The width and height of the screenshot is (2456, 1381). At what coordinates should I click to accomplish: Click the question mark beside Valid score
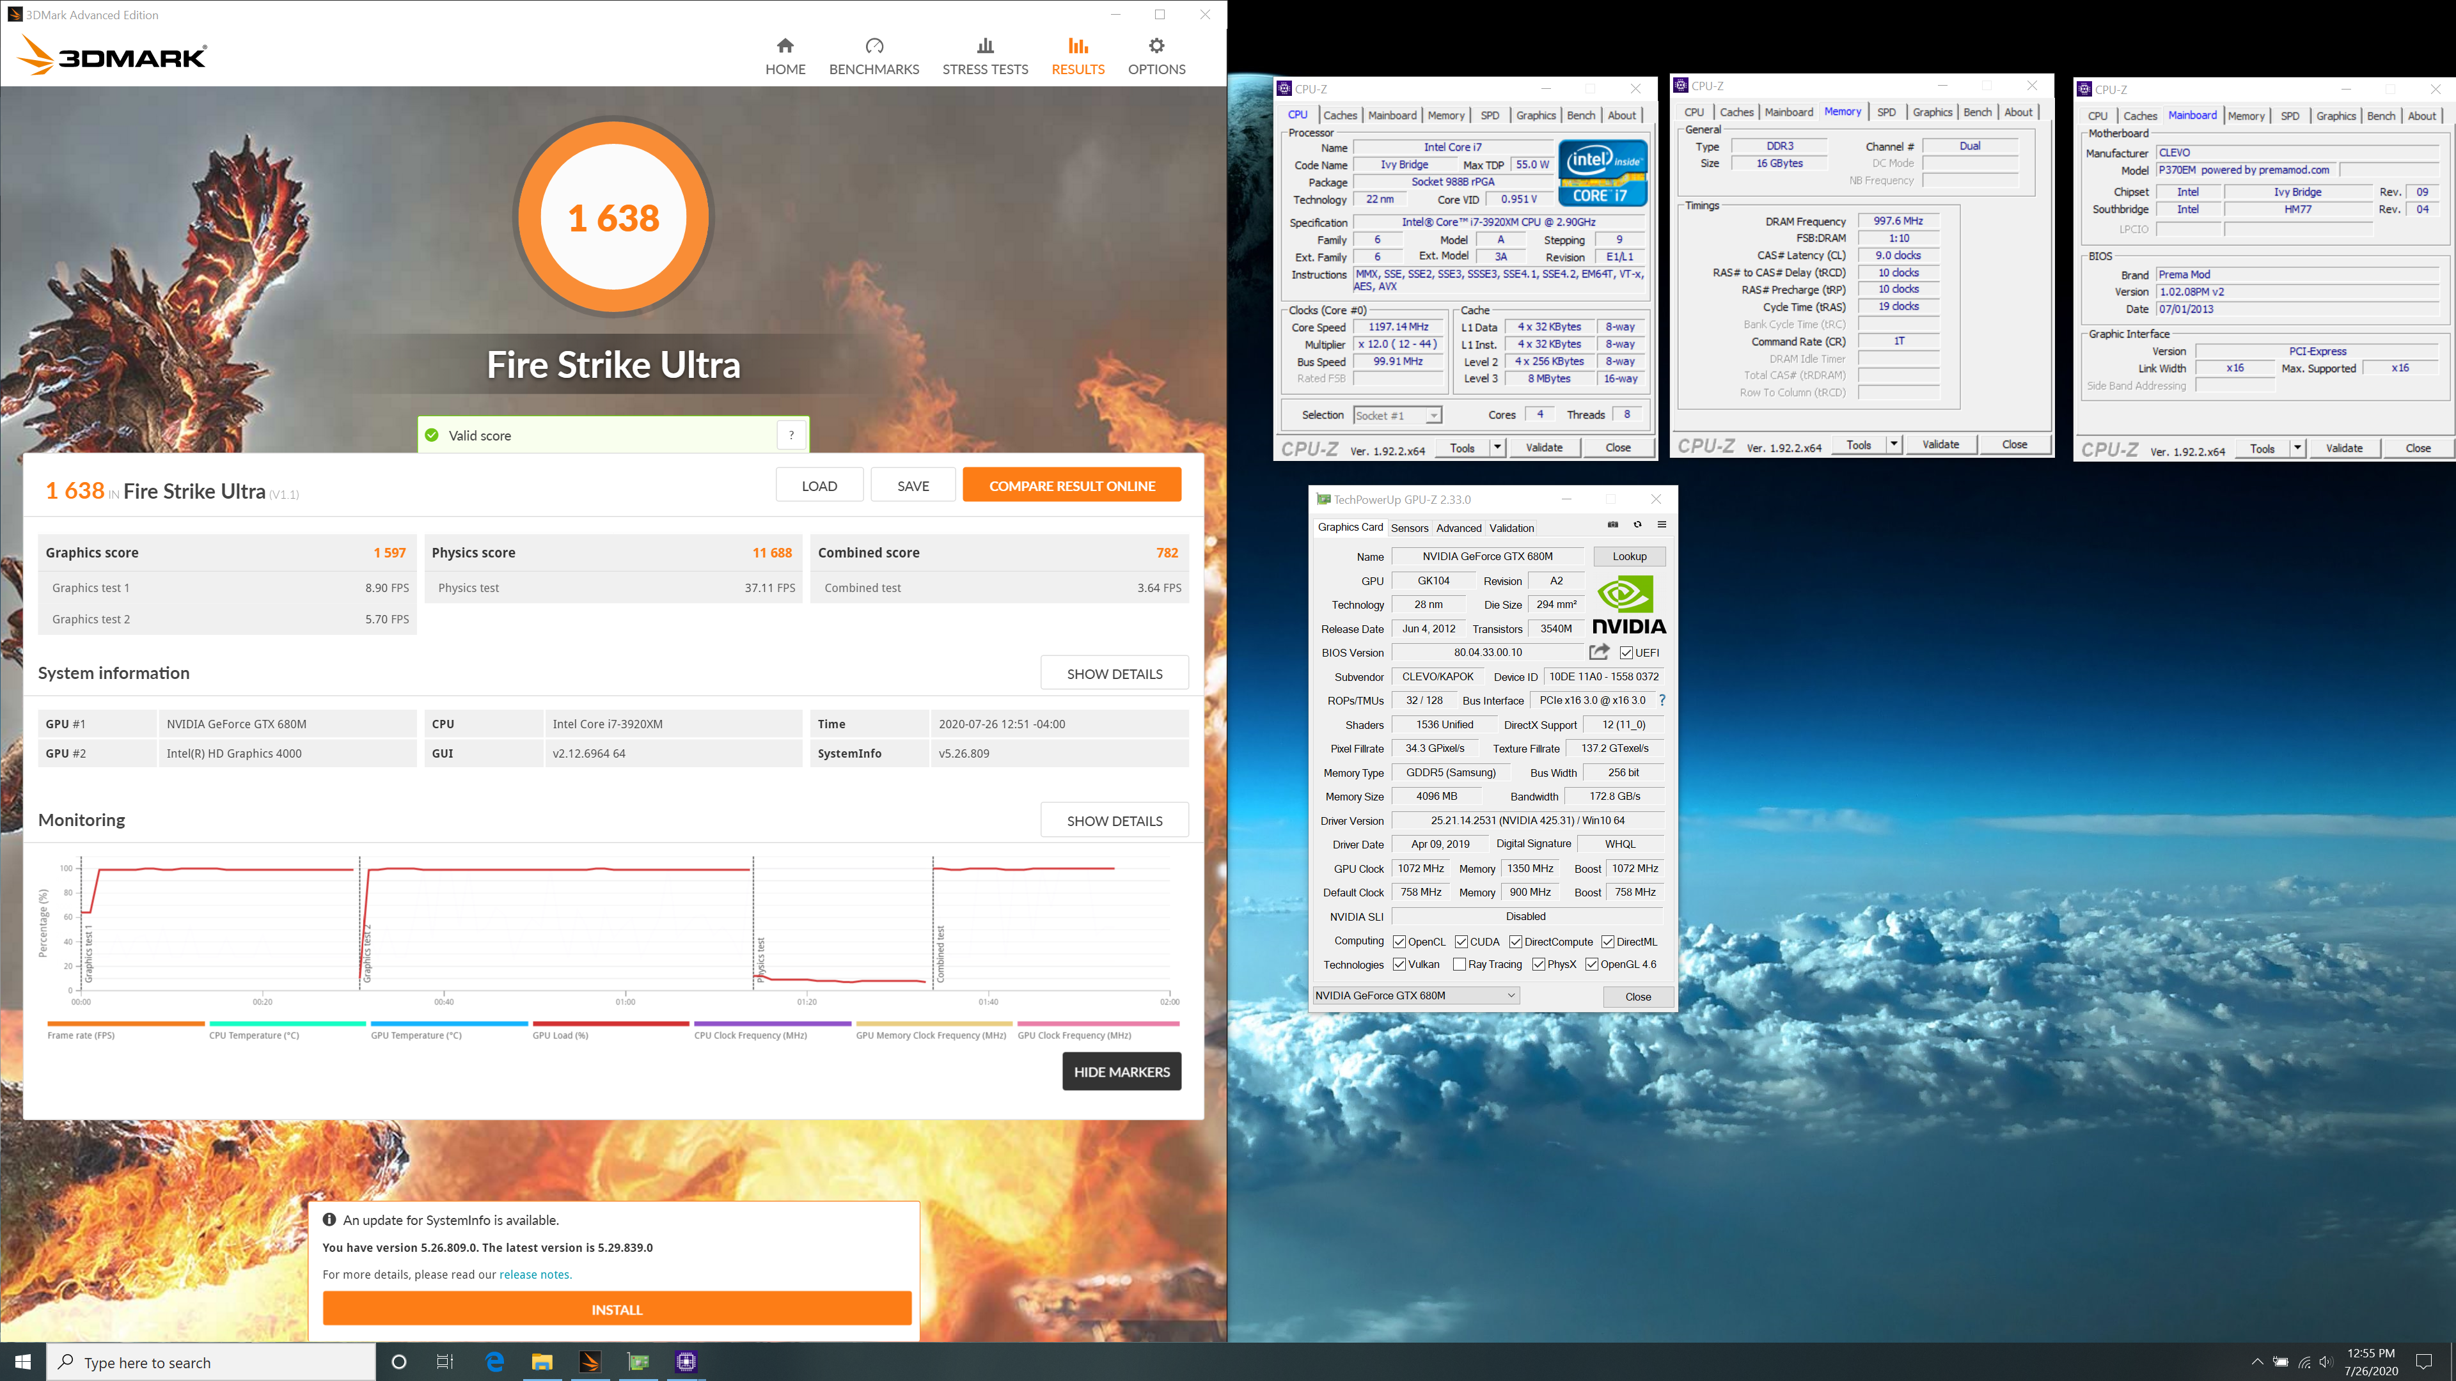pos(791,435)
